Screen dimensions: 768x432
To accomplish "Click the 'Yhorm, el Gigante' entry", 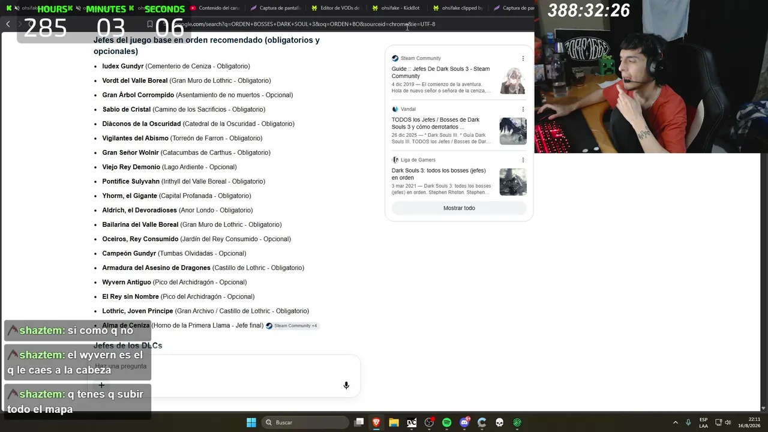I will pos(130,196).
